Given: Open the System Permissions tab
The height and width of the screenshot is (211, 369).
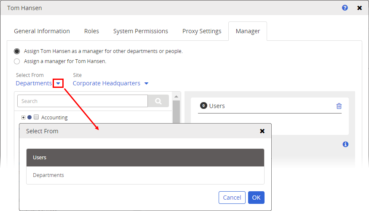Looking at the screenshot, I should click(x=140, y=31).
